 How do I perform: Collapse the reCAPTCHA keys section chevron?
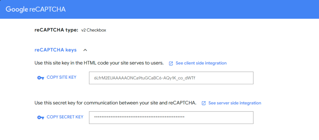pos(85,50)
